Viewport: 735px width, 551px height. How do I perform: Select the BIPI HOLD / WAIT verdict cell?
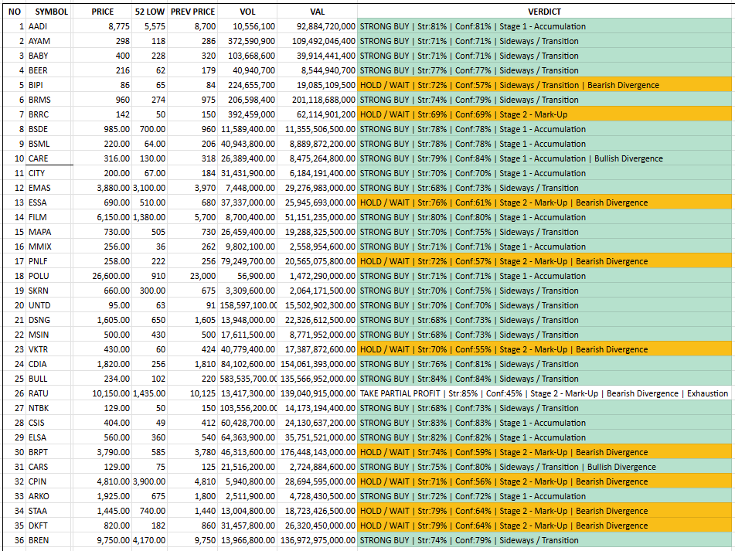(x=545, y=85)
